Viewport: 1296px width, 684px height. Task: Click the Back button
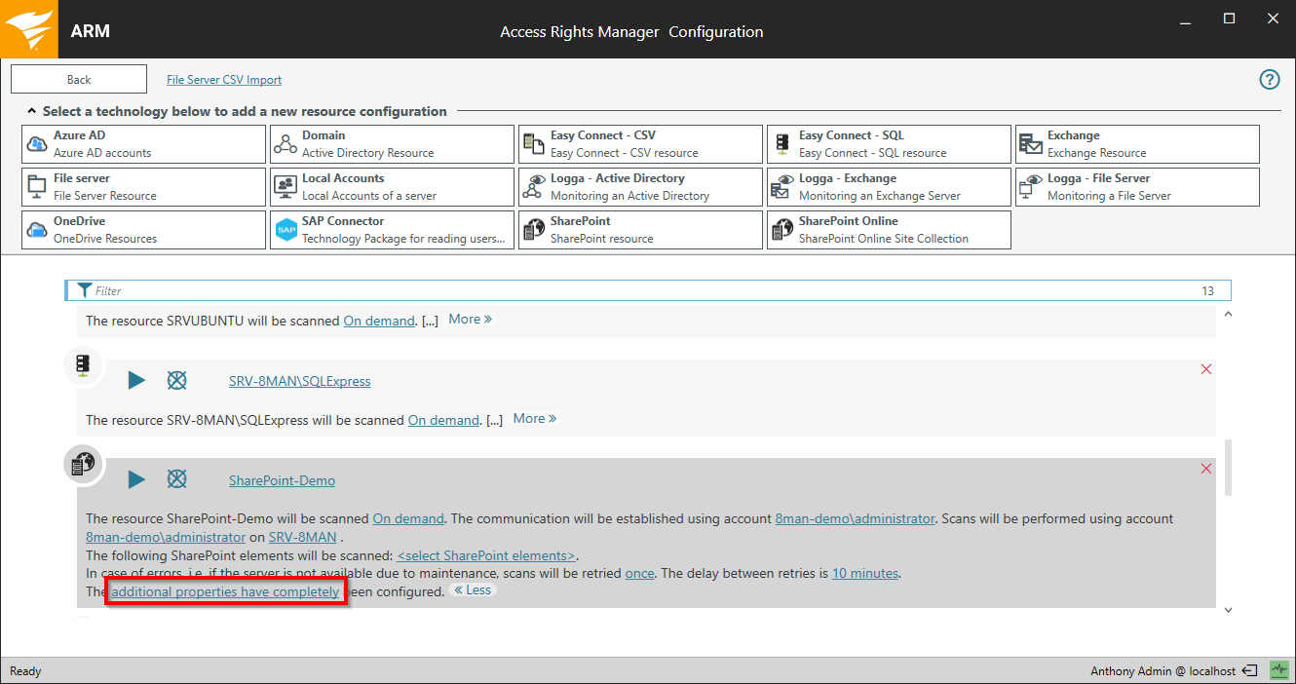(79, 80)
